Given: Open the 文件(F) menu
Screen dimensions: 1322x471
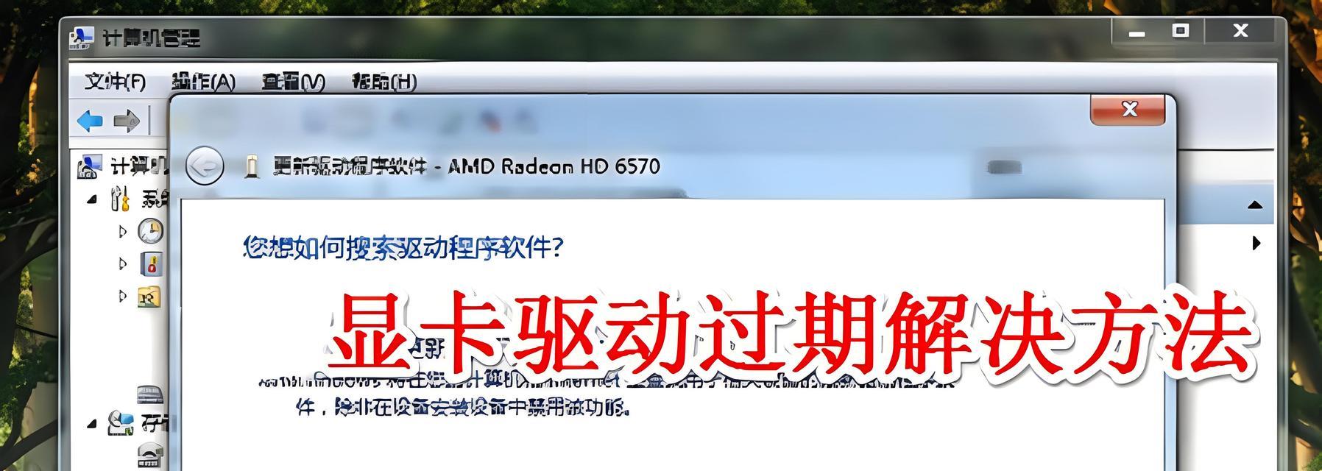Looking at the screenshot, I should [116, 82].
